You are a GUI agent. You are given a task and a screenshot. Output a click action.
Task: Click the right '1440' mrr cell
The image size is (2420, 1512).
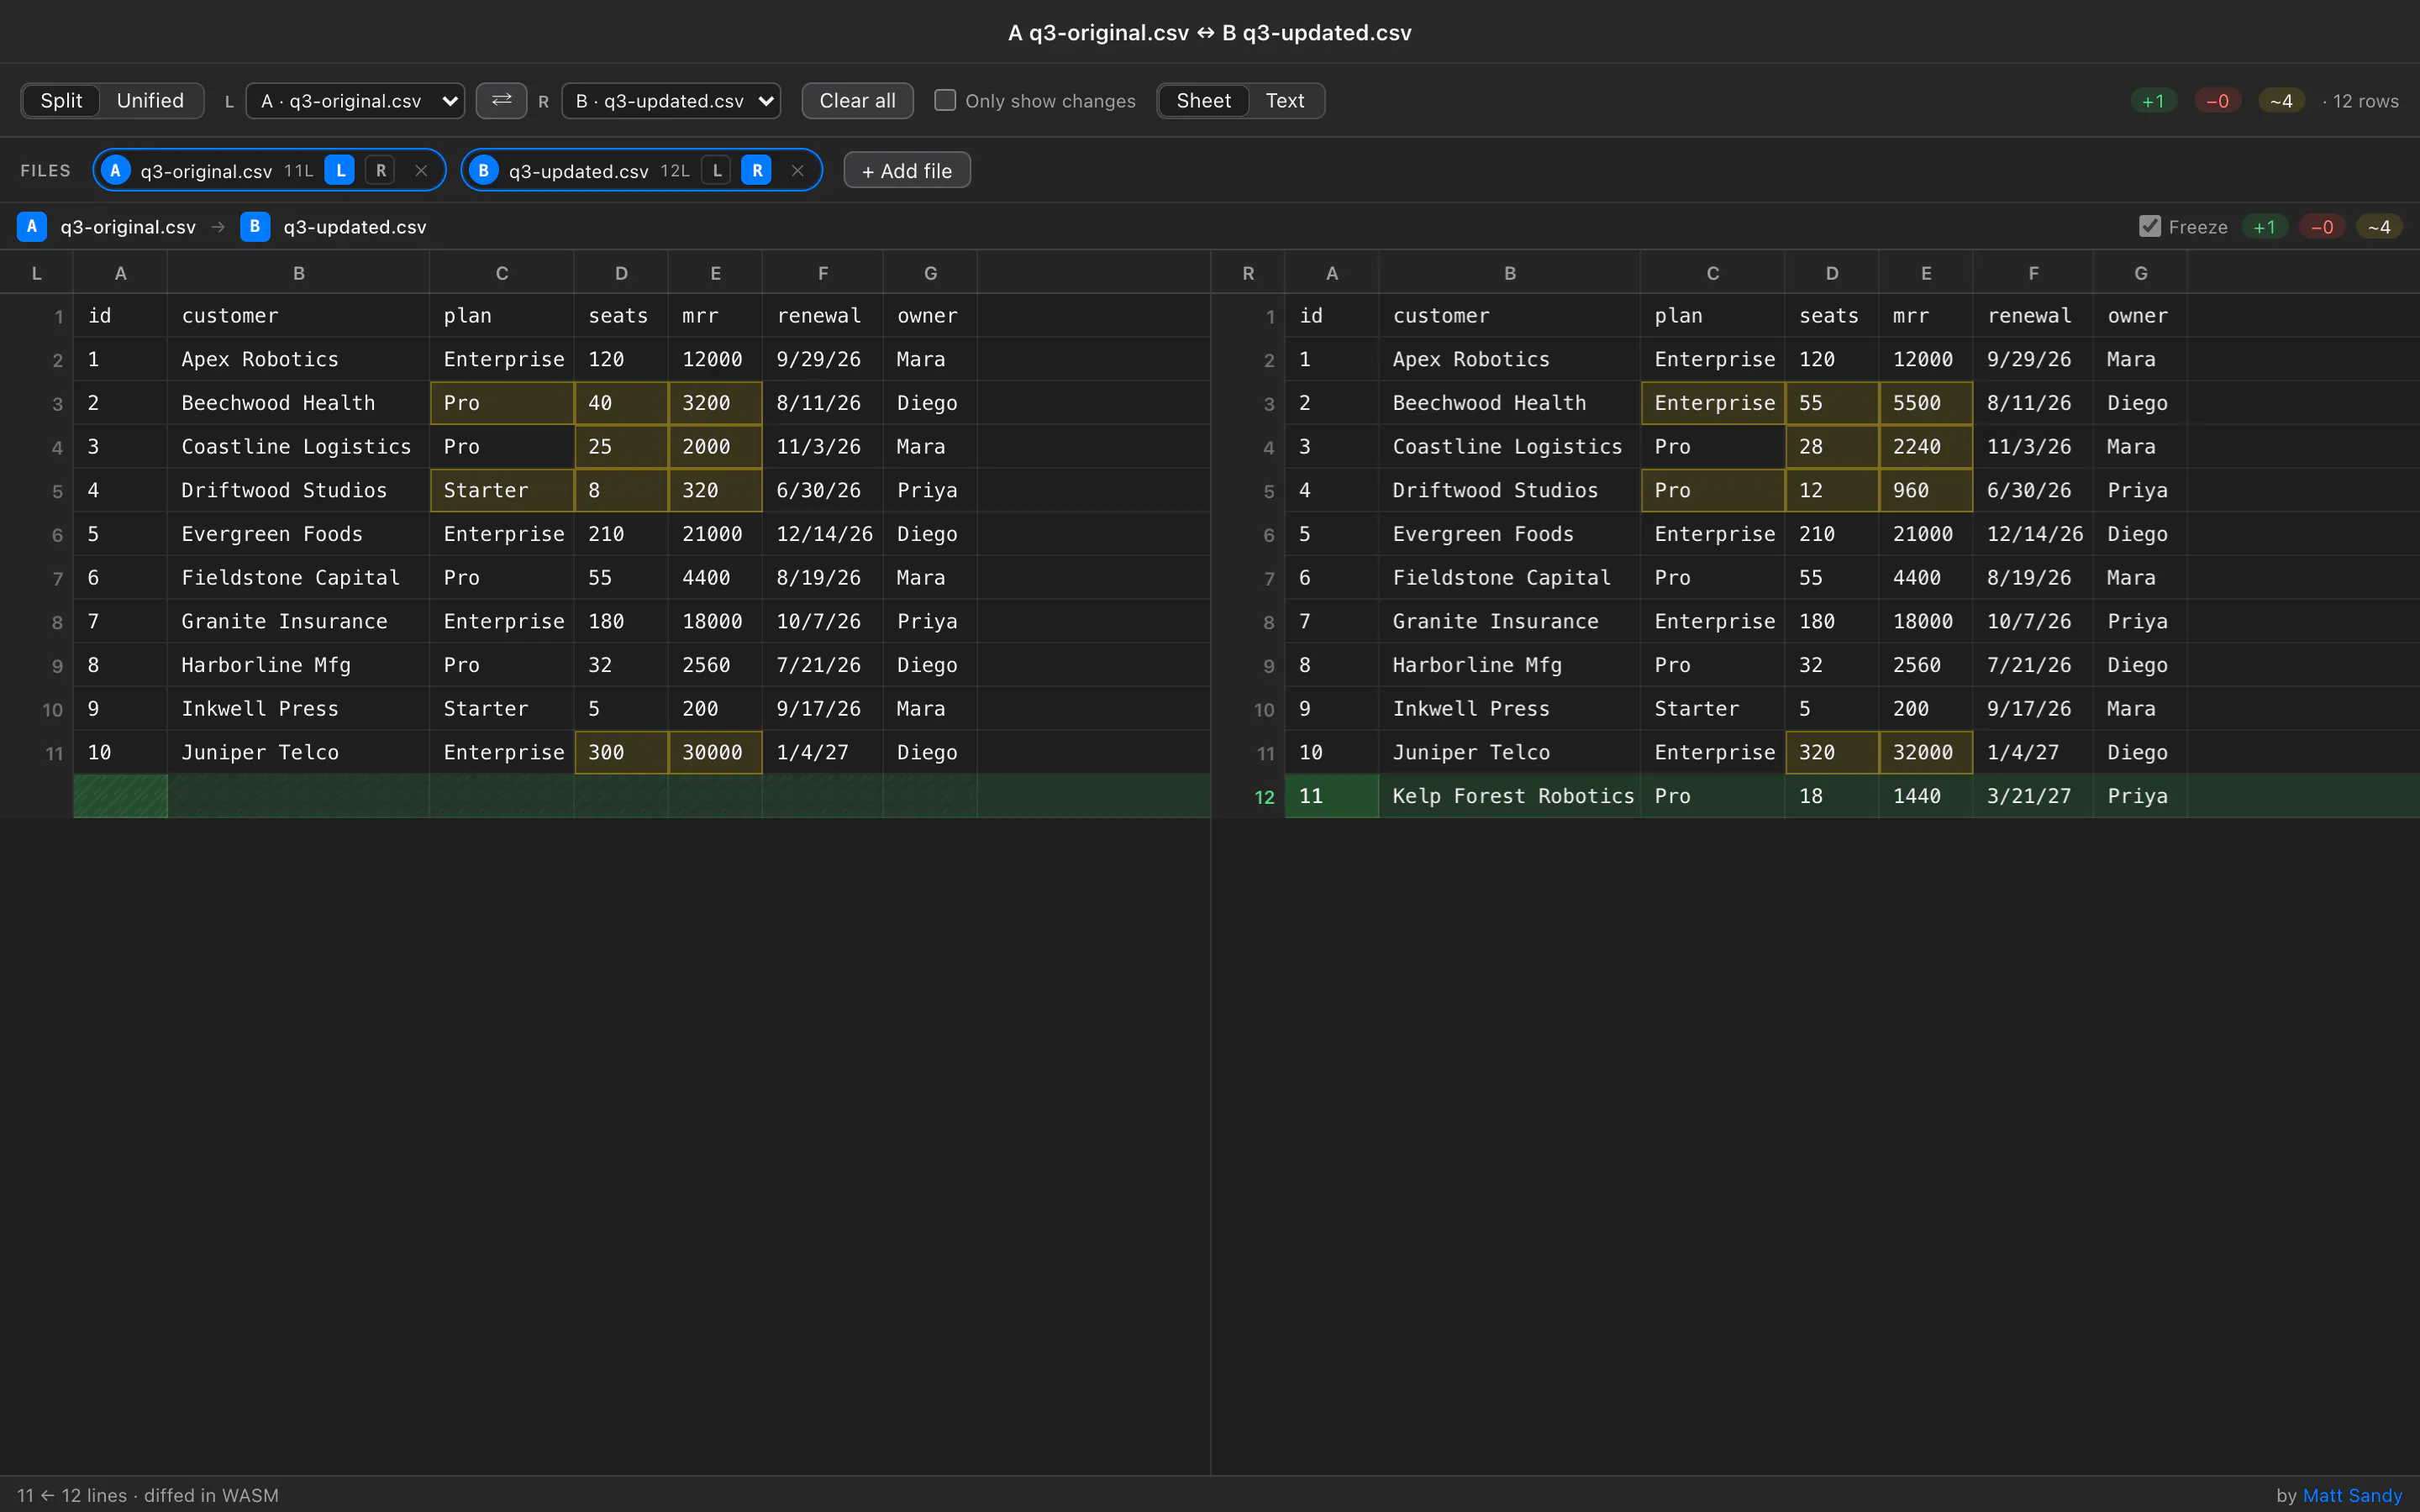click(x=1926, y=796)
